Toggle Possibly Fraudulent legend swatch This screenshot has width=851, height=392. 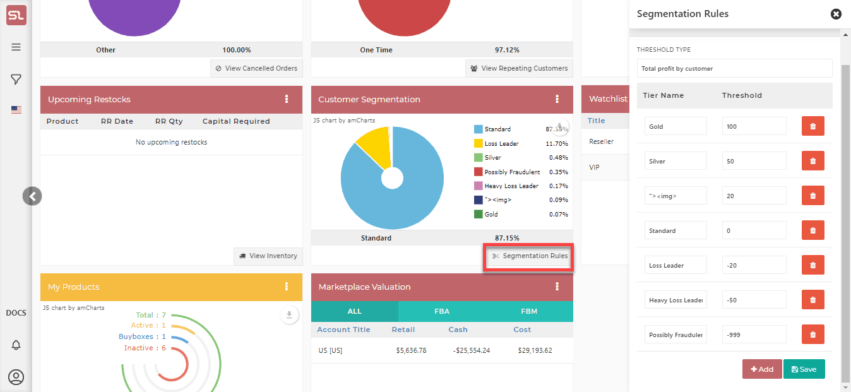(478, 172)
